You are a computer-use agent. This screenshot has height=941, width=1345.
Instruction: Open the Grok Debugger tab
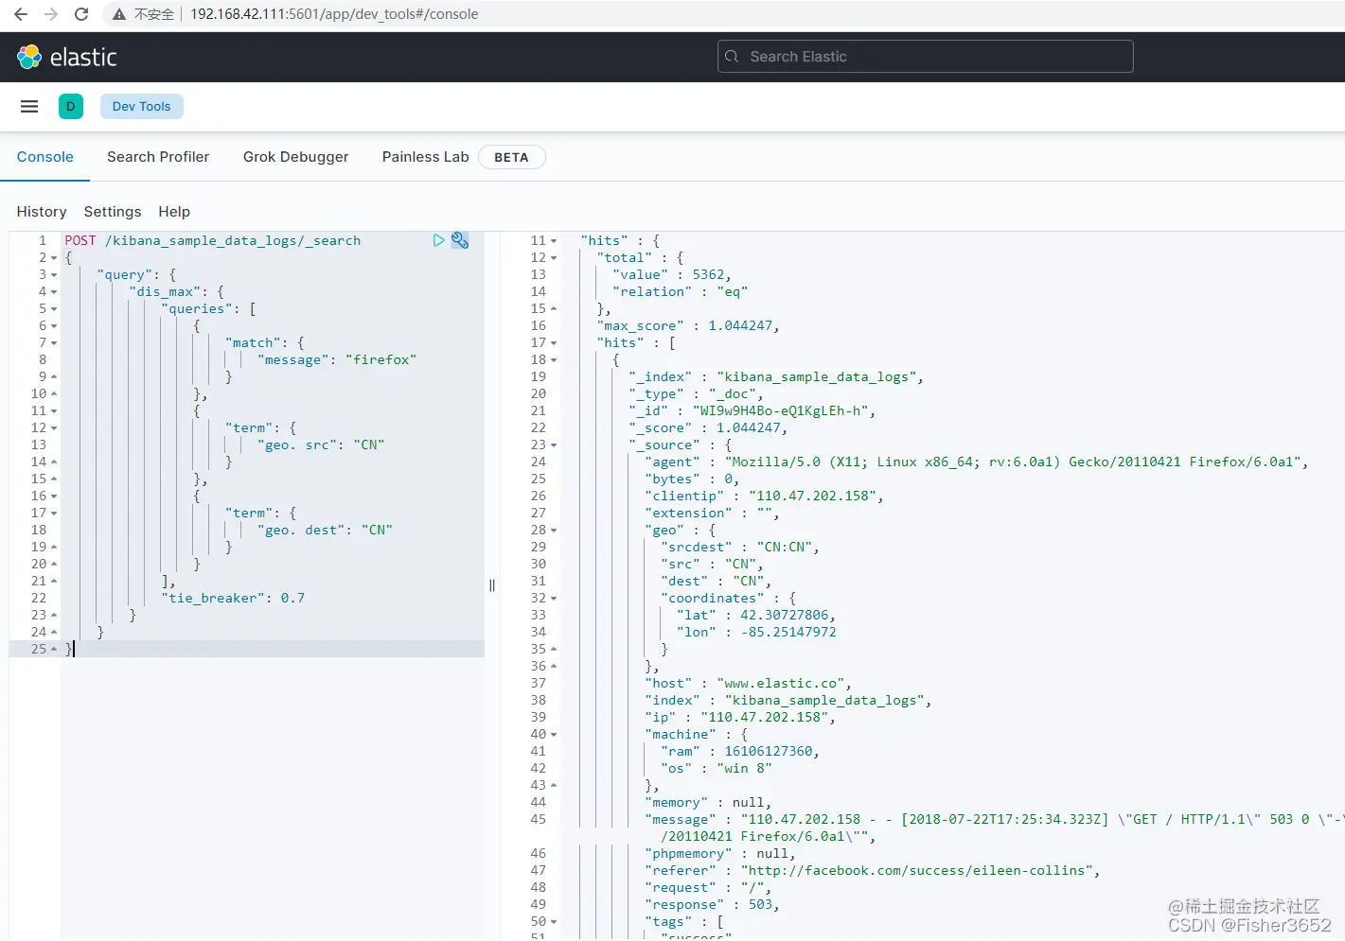(295, 157)
